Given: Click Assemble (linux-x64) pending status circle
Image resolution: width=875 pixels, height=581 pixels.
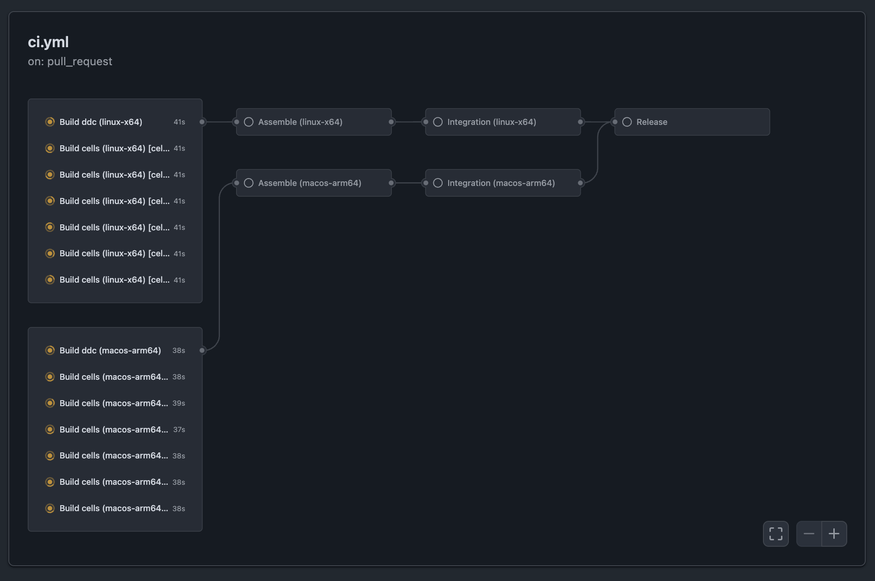Looking at the screenshot, I should tap(249, 122).
